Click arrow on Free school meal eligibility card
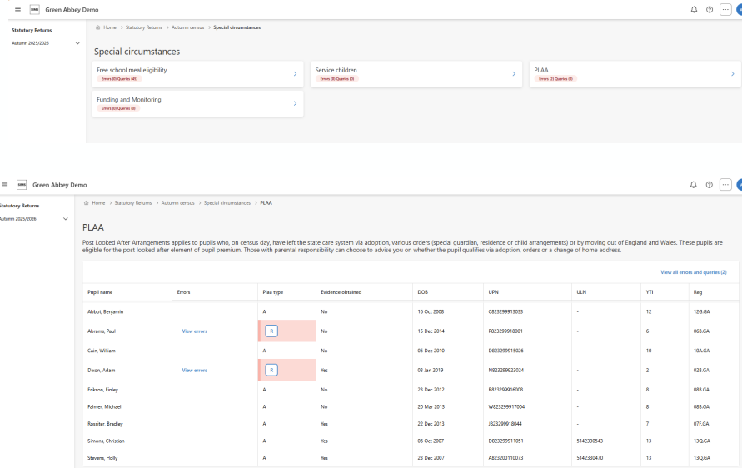This screenshot has height=468, width=742. (295, 74)
